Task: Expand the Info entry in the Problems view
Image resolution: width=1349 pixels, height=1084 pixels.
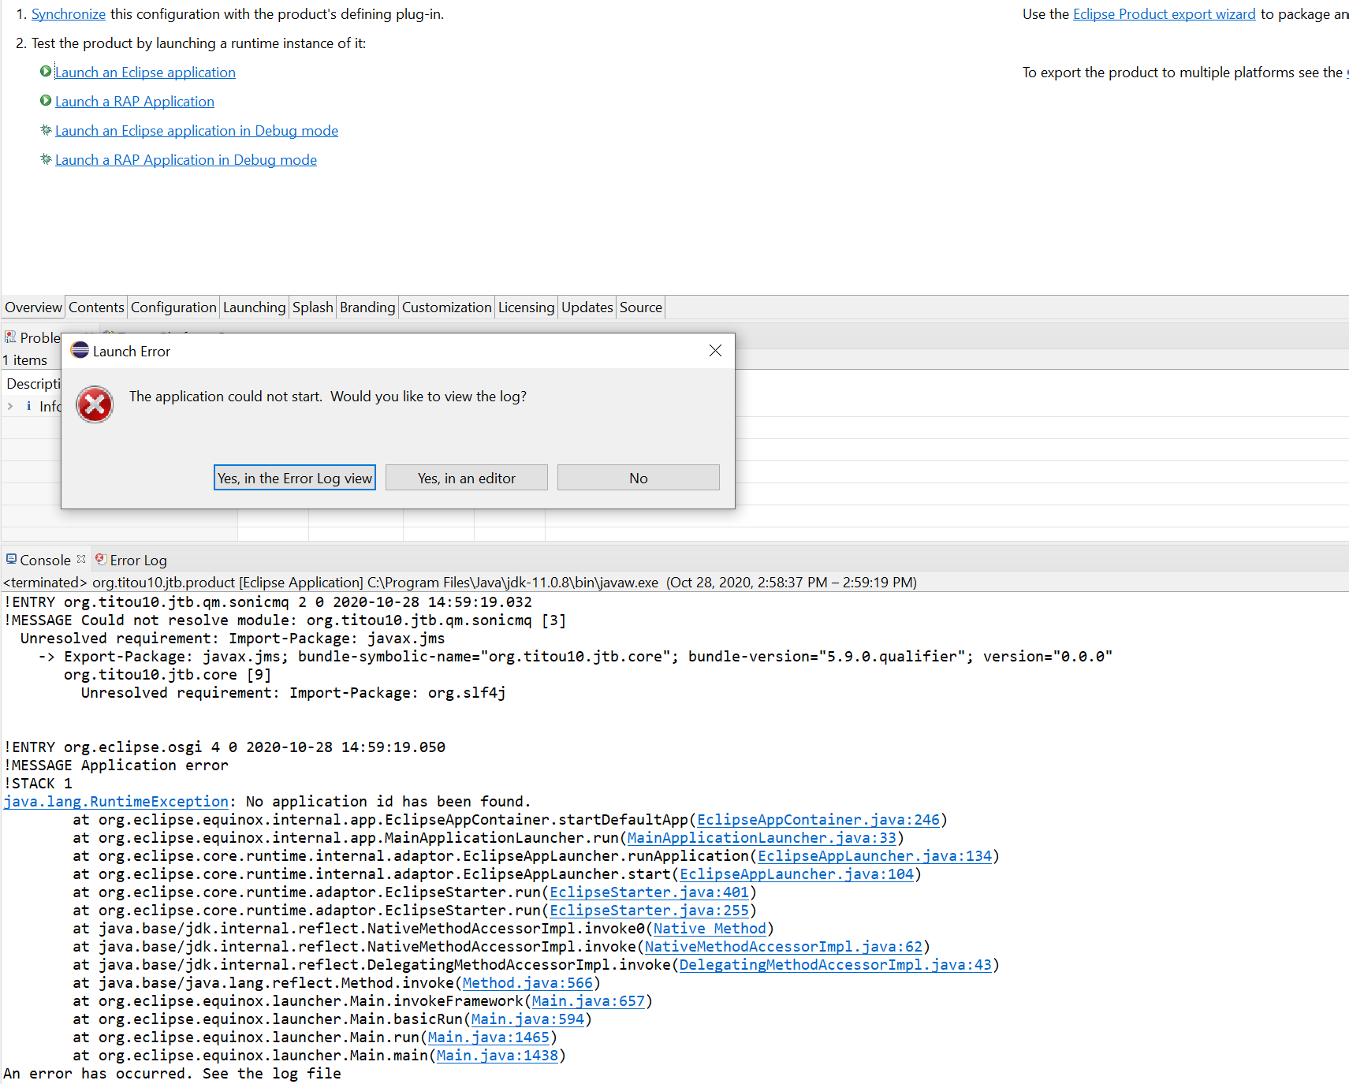Action: pos(10,406)
